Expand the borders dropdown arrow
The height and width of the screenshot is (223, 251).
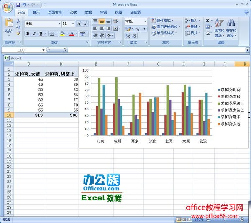click(x=56, y=33)
